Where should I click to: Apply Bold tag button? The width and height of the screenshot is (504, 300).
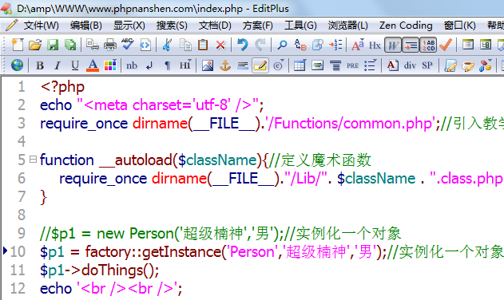tap(40, 65)
